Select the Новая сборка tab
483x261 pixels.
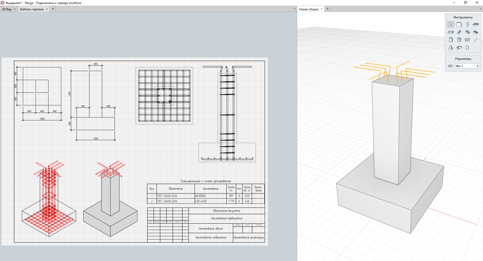point(309,9)
